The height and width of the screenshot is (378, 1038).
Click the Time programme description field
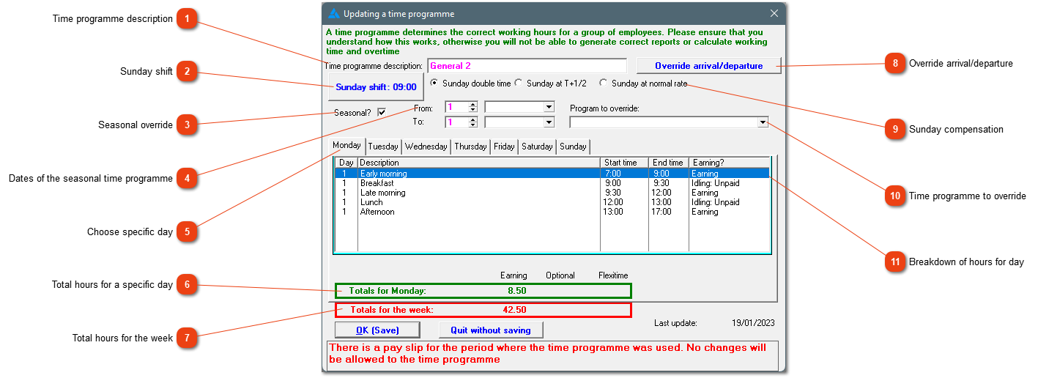point(527,66)
